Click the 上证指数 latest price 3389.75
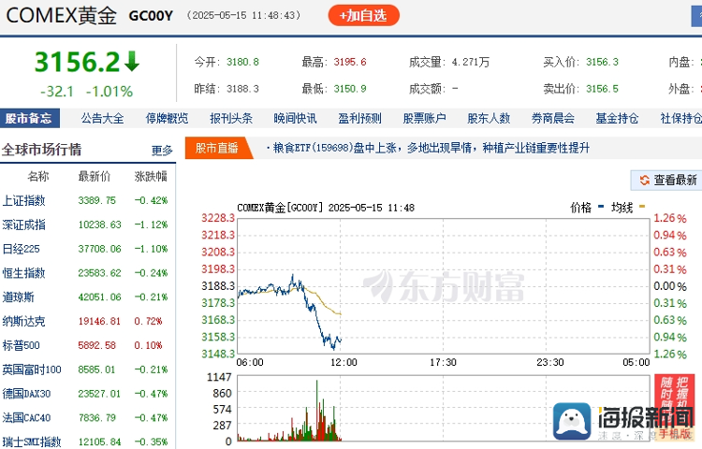Image resolution: width=702 pixels, height=449 pixels. pyautogui.click(x=96, y=200)
